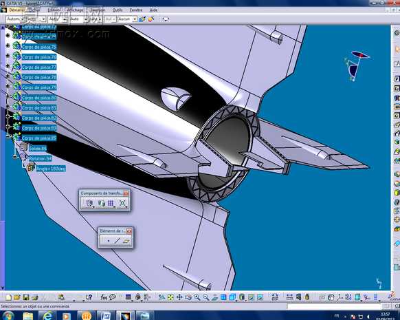The width and height of the screenshot is (400, 320).
Task: Click the compass in the 3D view
Action: pos(357,66)
